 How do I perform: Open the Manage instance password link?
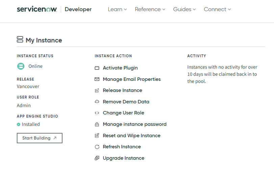tap(134, 124)
